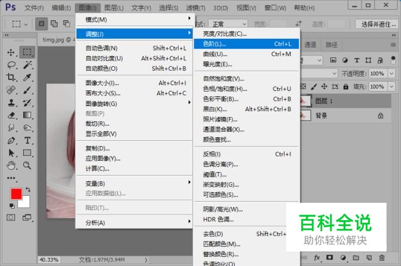Select the Healing Brush tool
The image size is (401, 266).
point(11,90)
